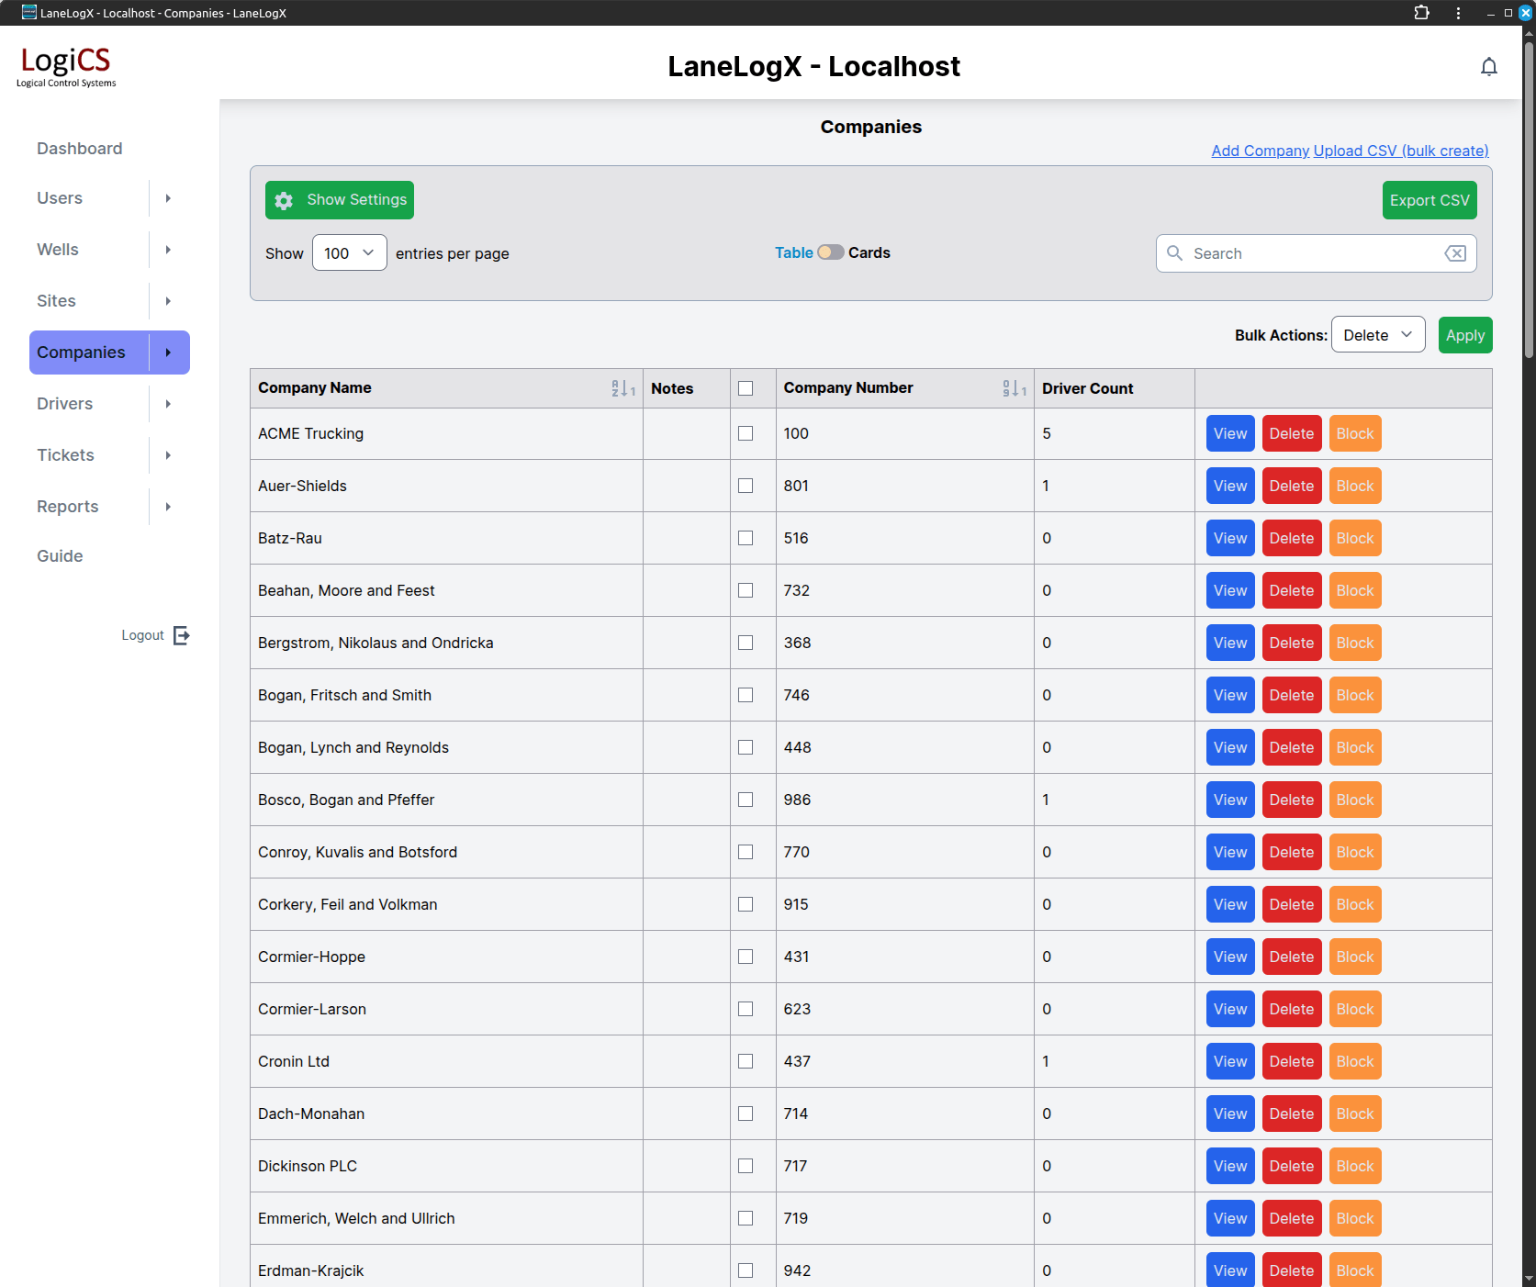
Task: Clear the search field with backspace icon
Action: coord(1455,253)
